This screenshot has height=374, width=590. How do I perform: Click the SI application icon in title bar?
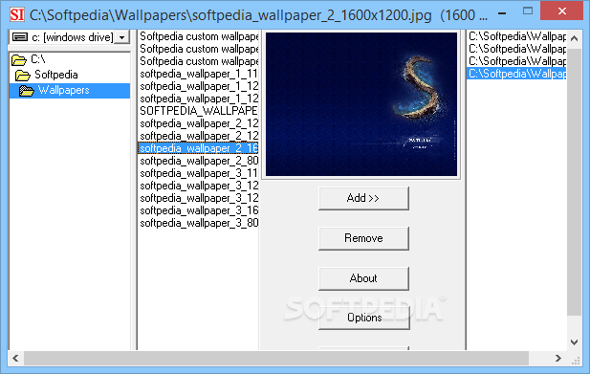tap(17, 14)
